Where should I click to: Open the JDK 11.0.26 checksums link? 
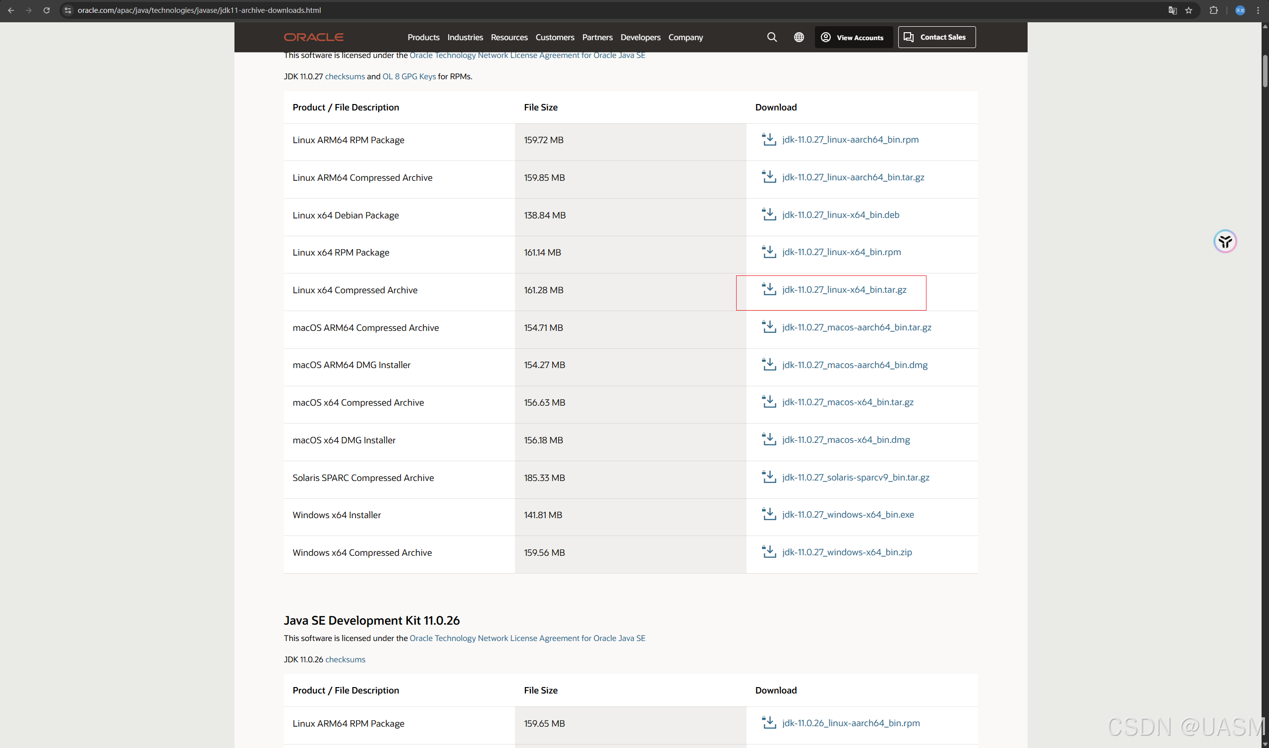pyautogui.click(x=345, y=659)
